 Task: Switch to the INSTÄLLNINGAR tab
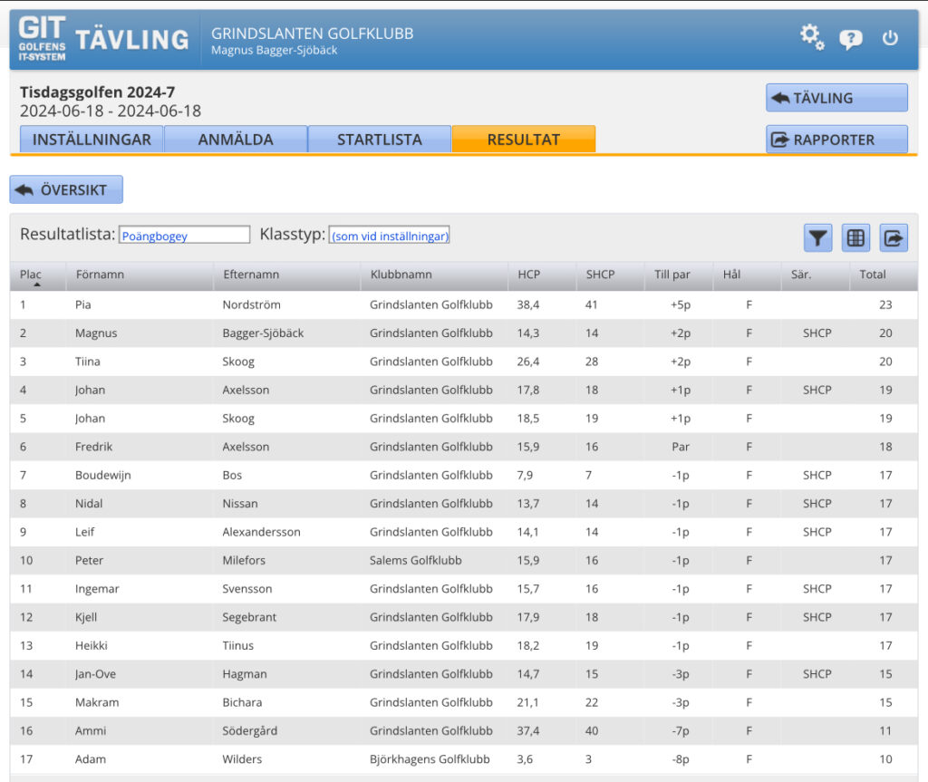point(92,140)
